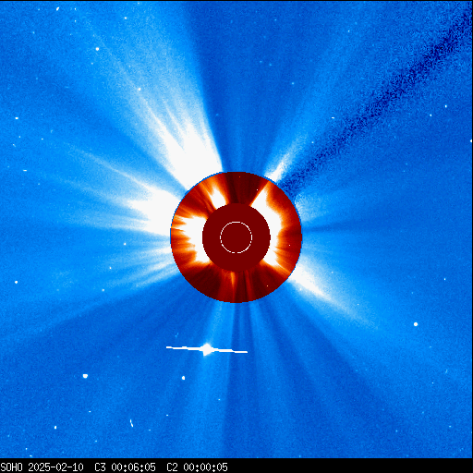Select the 2025-02-10 date text
Viewport: 473px width, 473px height.
55,467
